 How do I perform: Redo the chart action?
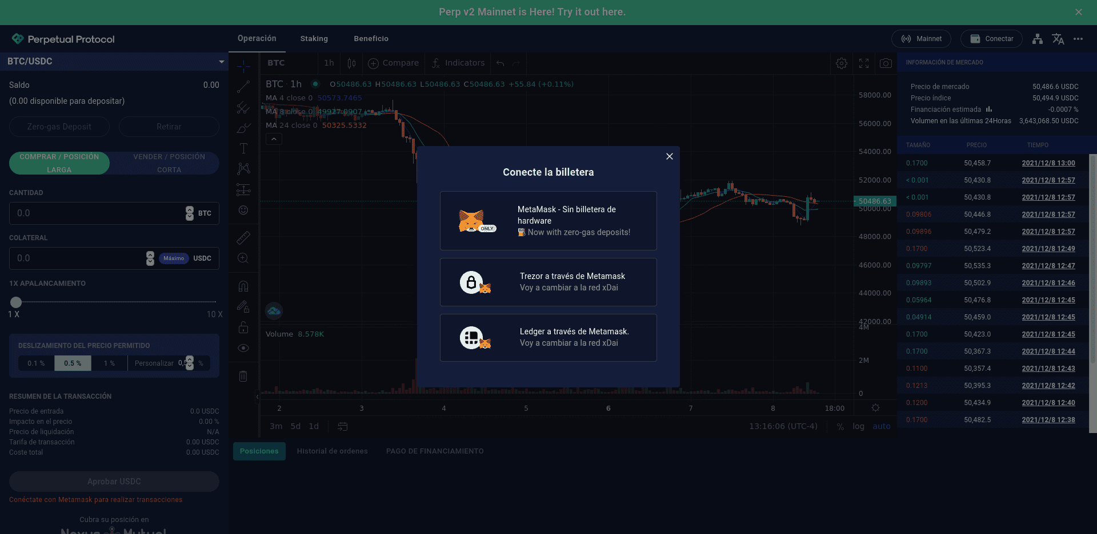[x=517, y=63]
